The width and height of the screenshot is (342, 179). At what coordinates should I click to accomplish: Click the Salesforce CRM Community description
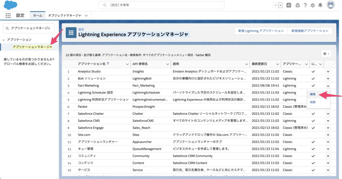[x=193, y=156]
